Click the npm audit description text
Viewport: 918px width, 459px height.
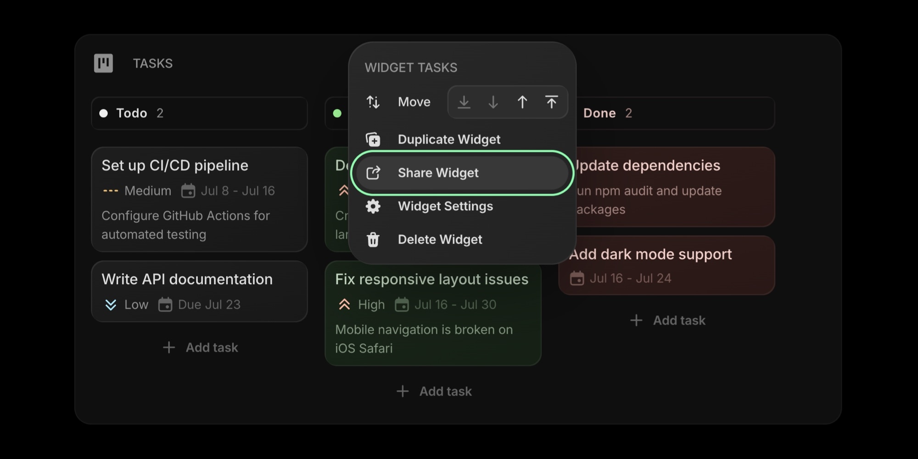(649, 200)
